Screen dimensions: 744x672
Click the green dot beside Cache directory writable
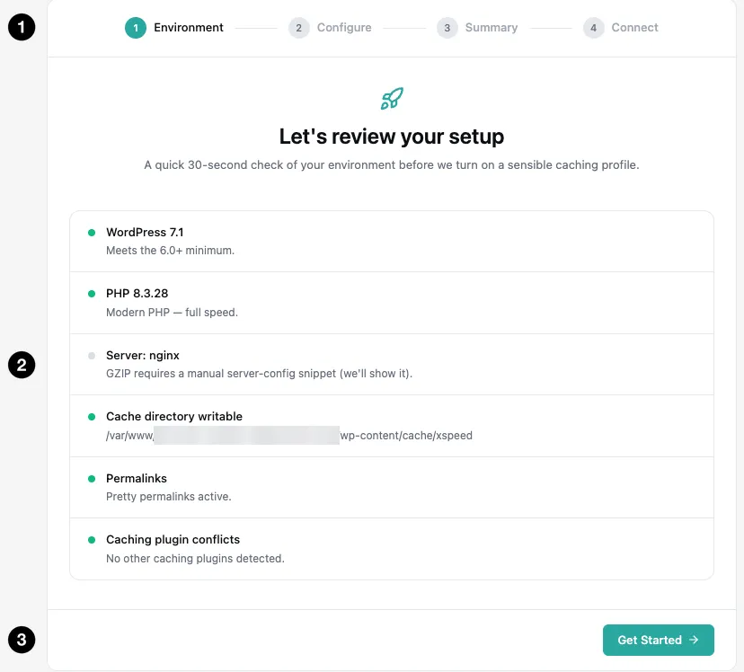click(92, 417)
